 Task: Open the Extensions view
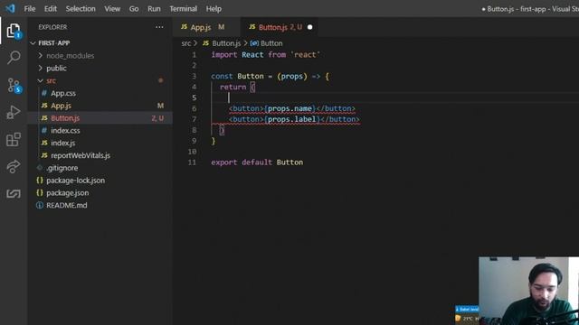click(x=14, y=139)
